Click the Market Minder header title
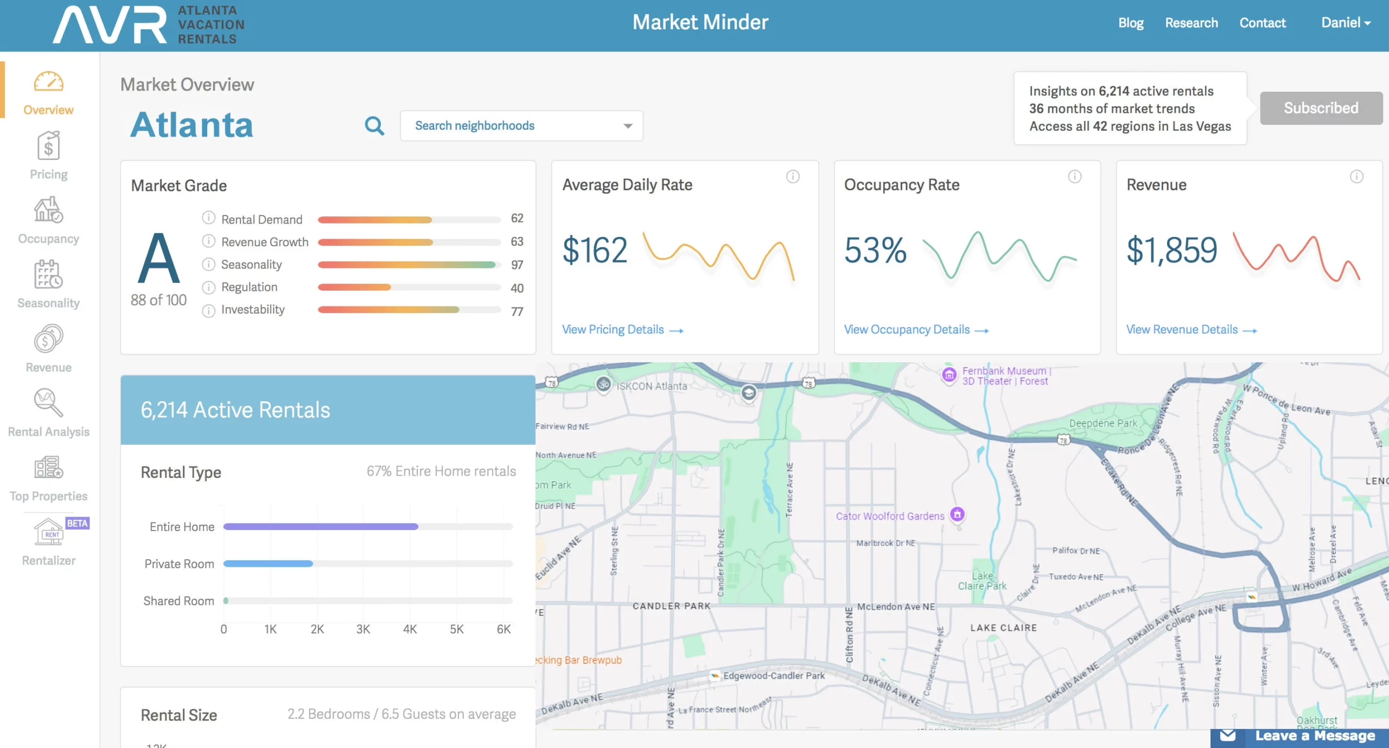This screenshot has width=1389, height=748. [700, 22]
